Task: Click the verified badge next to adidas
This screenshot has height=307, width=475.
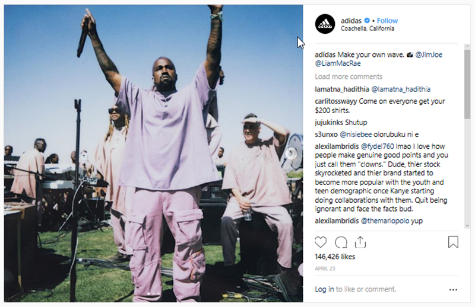Action: point(367,21)
